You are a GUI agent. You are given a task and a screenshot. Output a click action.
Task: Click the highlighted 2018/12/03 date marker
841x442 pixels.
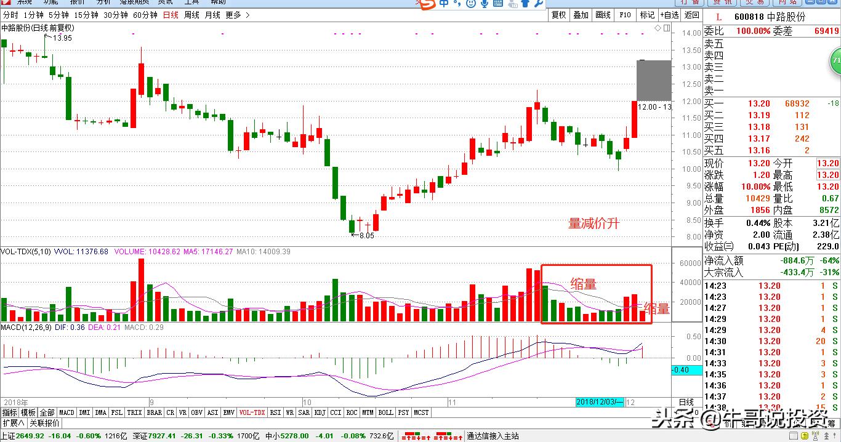(x=600, y=402)
